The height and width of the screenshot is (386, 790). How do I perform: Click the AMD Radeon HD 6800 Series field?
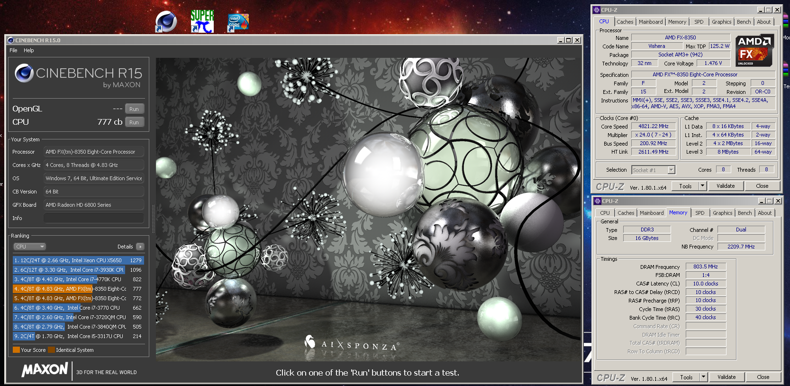[x=94, y=205]
